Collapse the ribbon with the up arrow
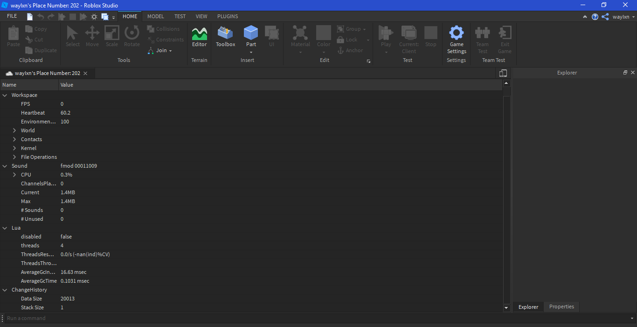 (585, 17)
